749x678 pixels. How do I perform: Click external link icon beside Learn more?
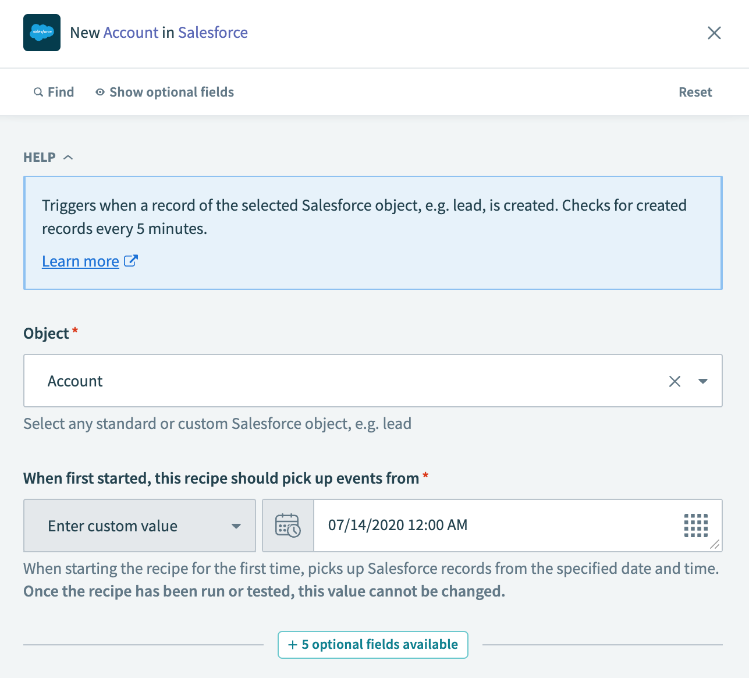[x=131, y=261]
